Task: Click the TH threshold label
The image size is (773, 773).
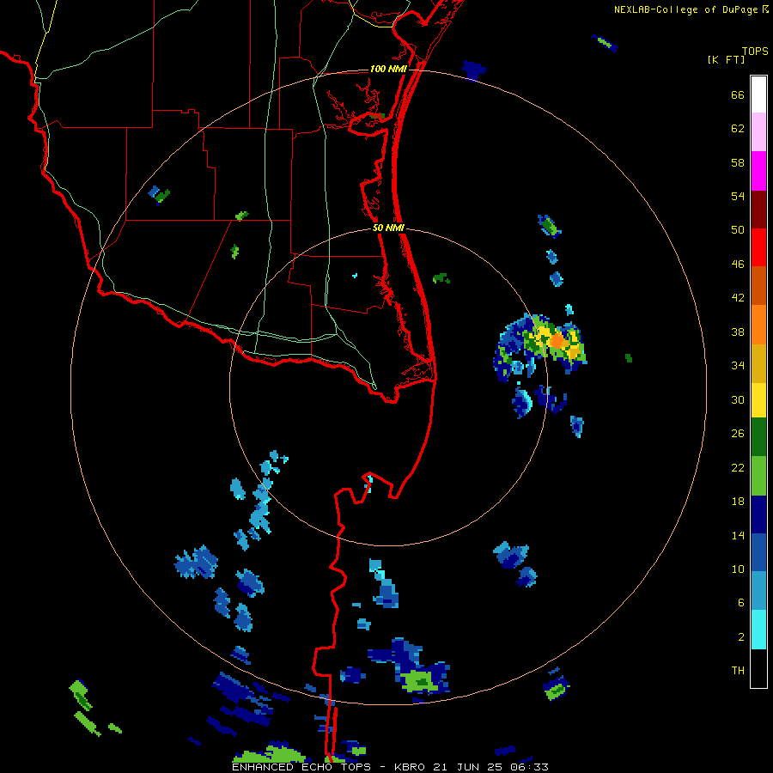Action: point(738,671)
